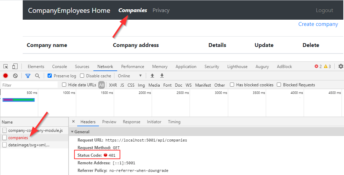Open the yellow warning count indicator
Viewport: 344px width, 175px height.
pyautogui.click(x=327, y=66)
